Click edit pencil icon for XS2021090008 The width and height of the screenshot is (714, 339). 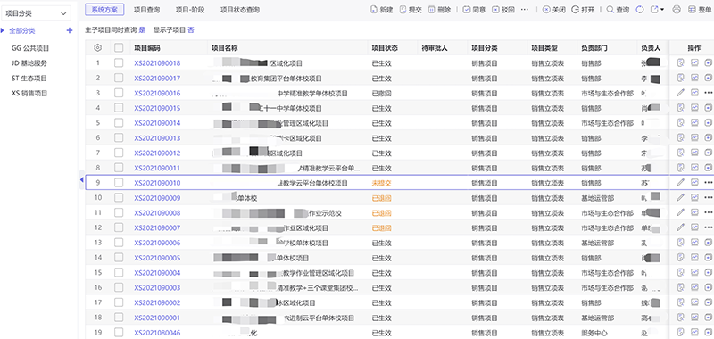[x=680, y=212]
